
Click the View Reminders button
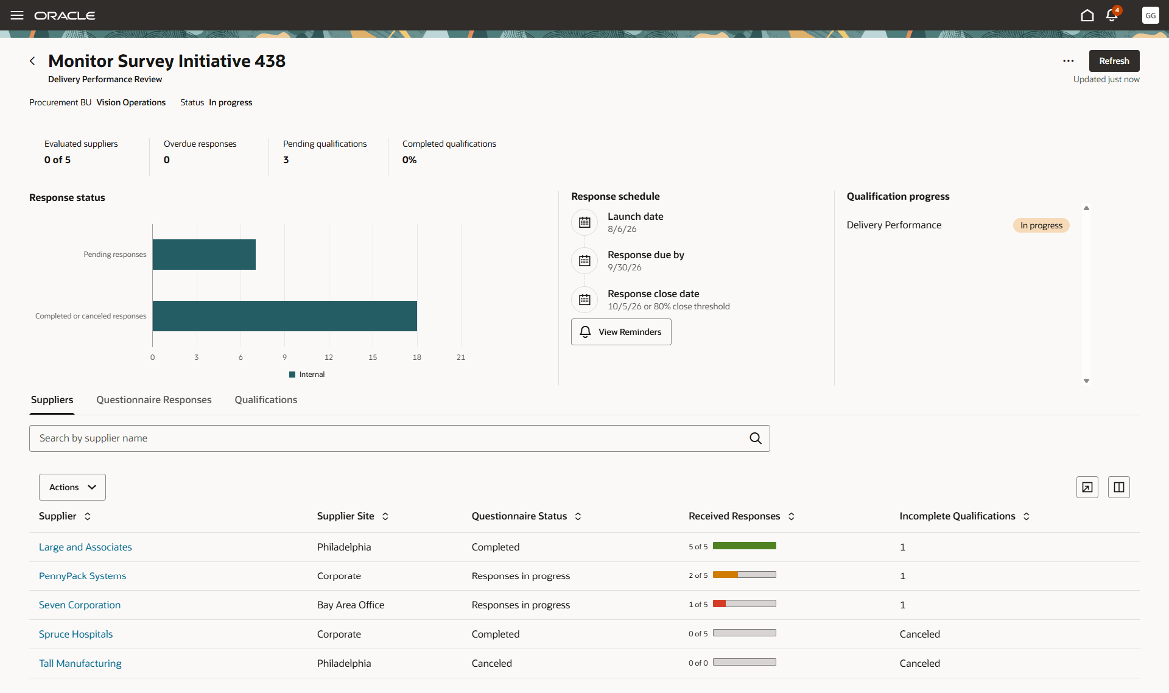coord(621,332)
